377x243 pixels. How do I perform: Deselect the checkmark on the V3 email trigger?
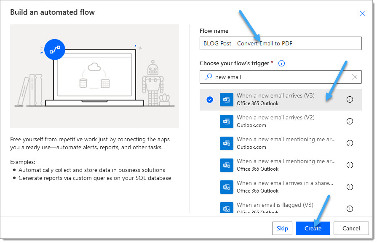pyautogui.click(x=209, y=99)
